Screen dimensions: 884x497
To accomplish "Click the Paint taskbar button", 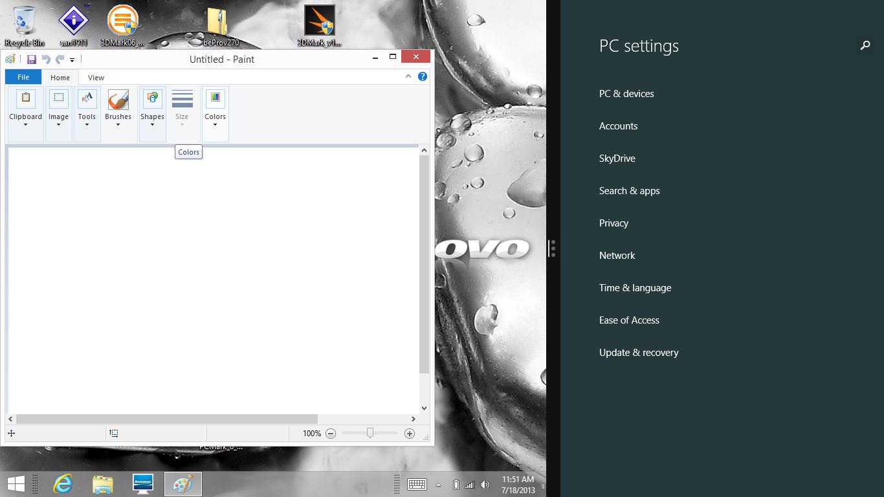I will point(183,484).
